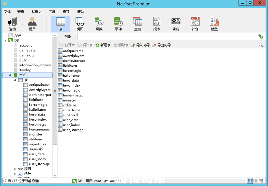Select user_storage table in the tree
The image size is (268, 186).
[x=39, y=164]
